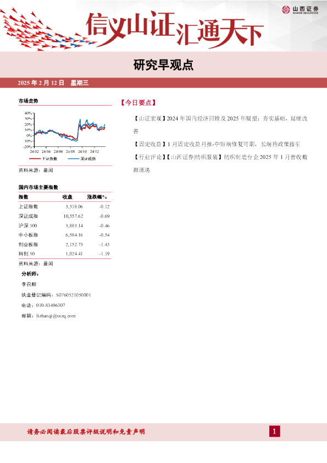327x463 pixels.
Task: Click the red bird flock graphic
Action: pos(47,30)
